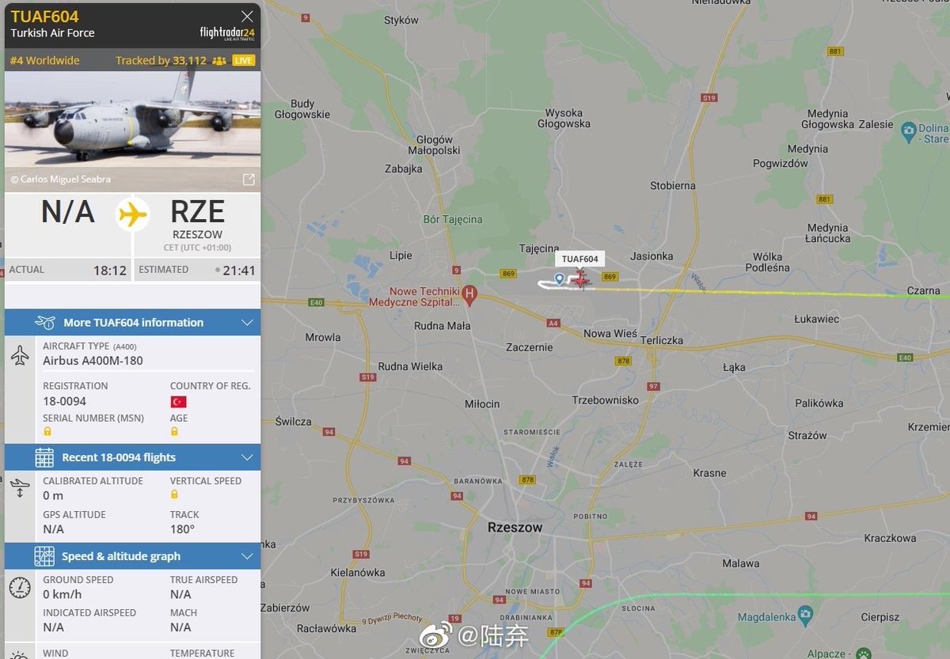
Task: Click the TUAF604 map callout label
Action: click(x=580, y=259)
